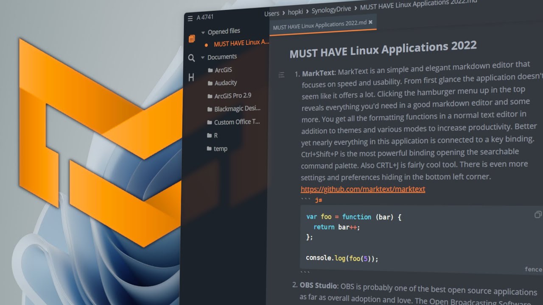The height and width of the screenshot is (305, 543).
Task: Click the console.log(foo(5)); code line
Action: pos(342,258)
